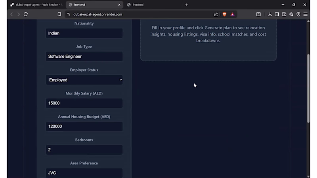Open Brave Shields lion icon

[224, 14]
